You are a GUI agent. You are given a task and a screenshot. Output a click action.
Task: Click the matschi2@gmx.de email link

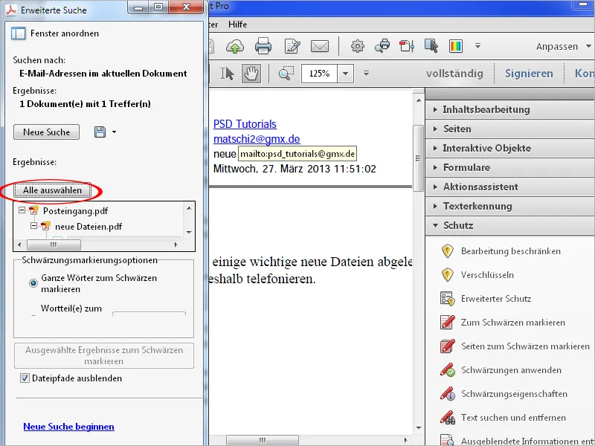tap(257, 139)
